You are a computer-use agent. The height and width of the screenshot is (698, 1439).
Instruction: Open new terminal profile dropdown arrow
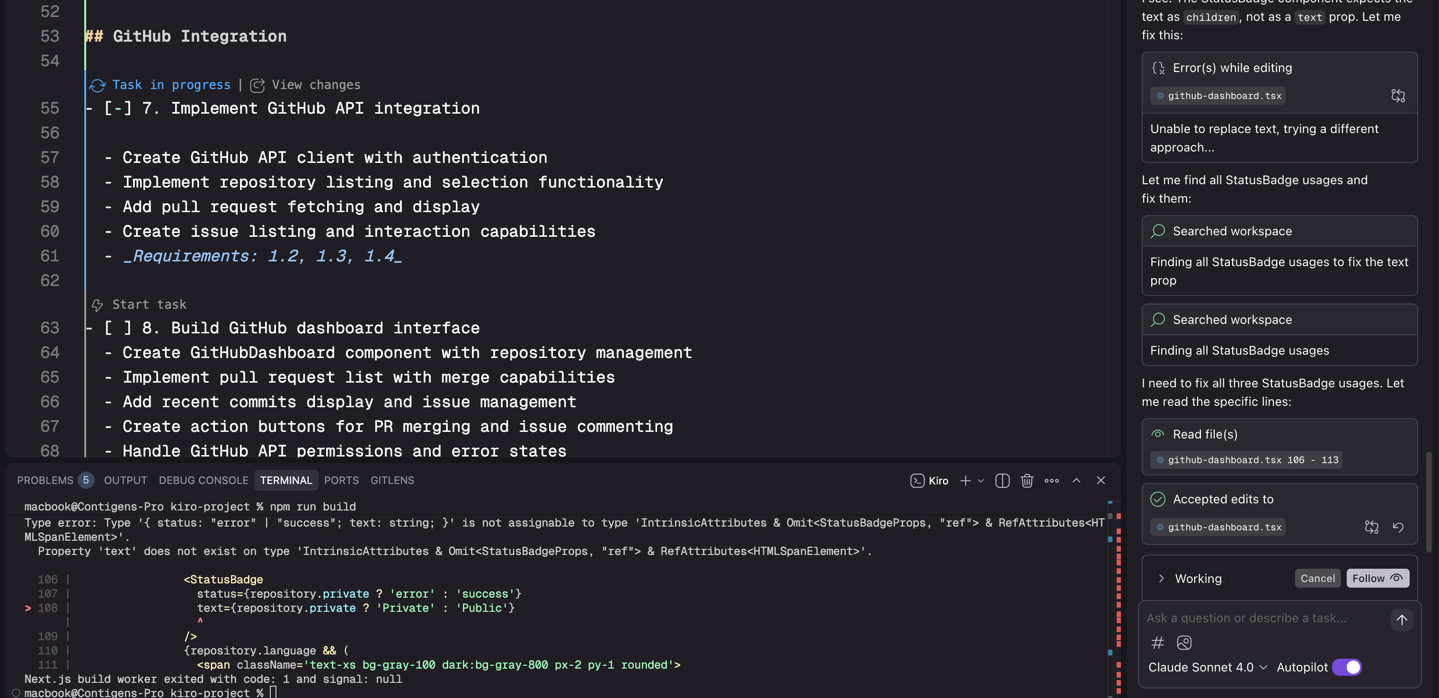(x=981, y=481)
